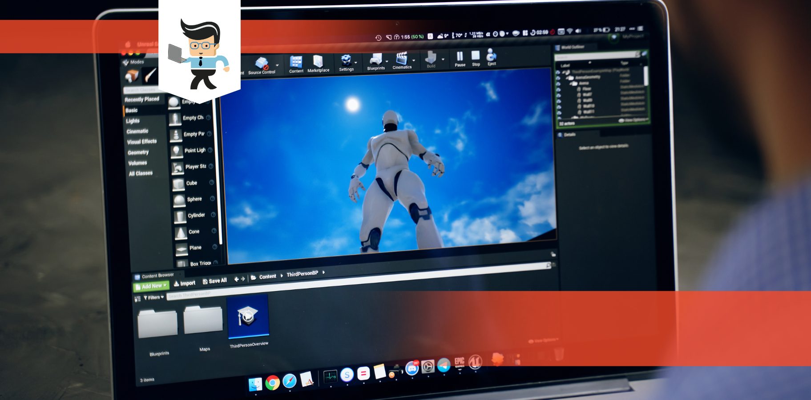Select the All Classes category tab
This screenshot has height=400, width=811.
[x=141, y=173]
